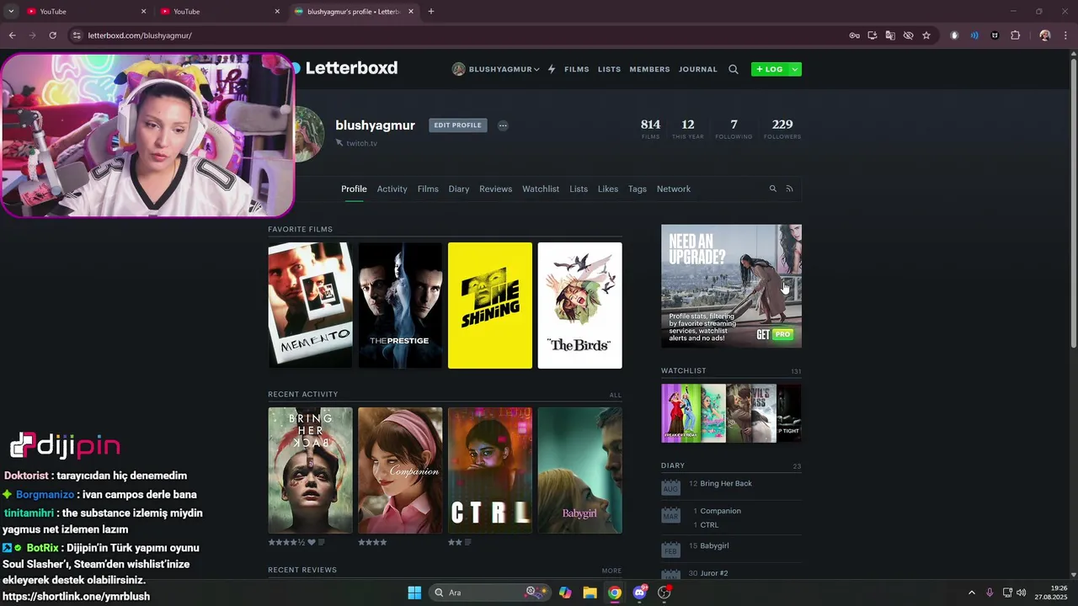Open the Reviews tab
This screenshot has width=1078, height=606.
pos(495,189)
